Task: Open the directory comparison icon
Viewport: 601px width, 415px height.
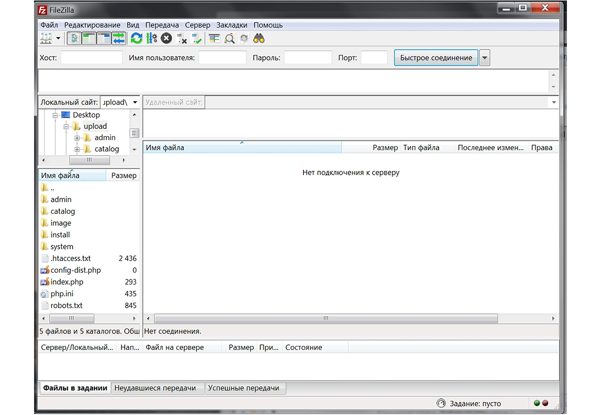Action: tap(214, 38)
